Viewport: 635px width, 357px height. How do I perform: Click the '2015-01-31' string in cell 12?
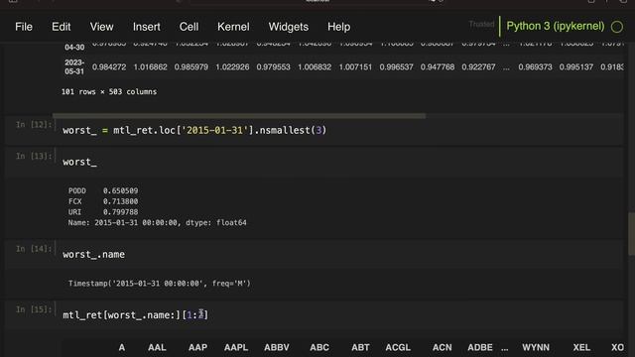(214, 130)
